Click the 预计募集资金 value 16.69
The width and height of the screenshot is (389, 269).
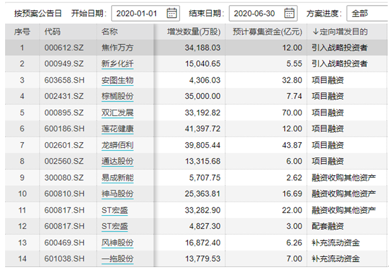pos(292,194)
